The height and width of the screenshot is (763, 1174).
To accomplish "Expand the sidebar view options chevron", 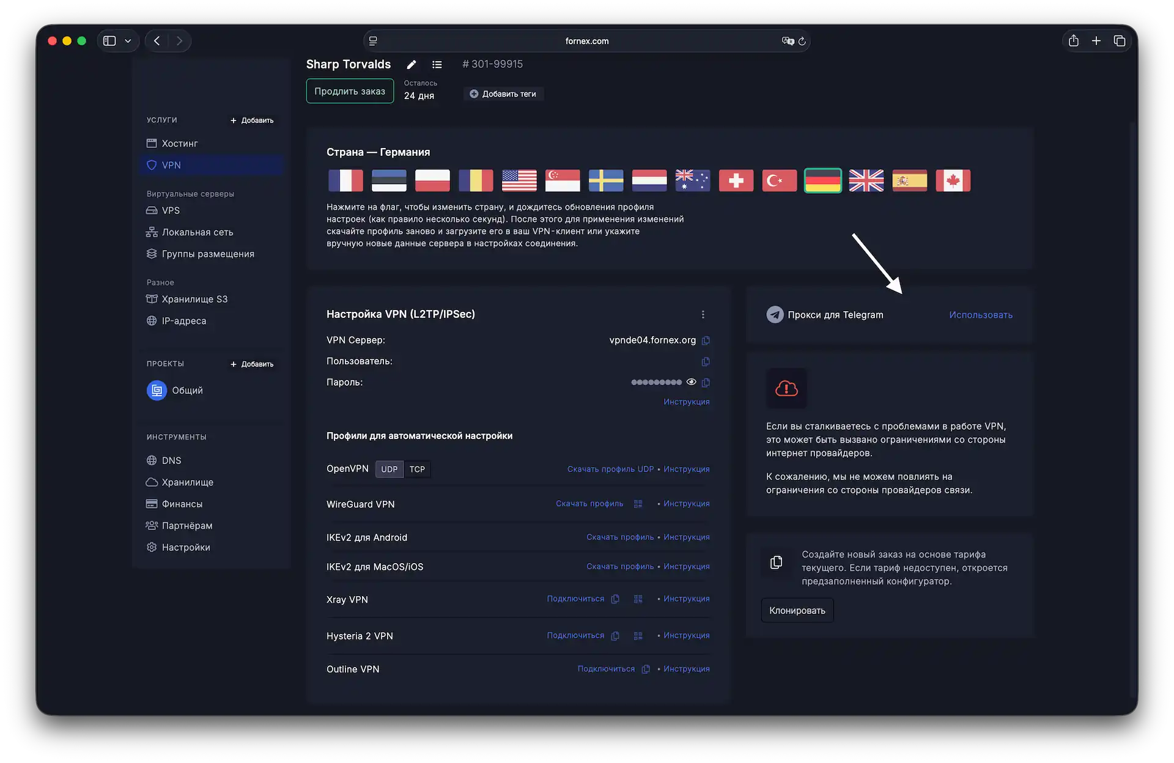I will (x=128, y=40).
